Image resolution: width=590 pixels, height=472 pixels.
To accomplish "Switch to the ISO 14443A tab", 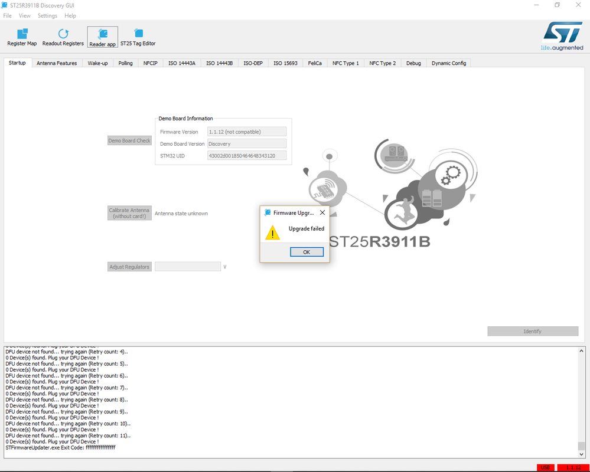I will point(182,63).
